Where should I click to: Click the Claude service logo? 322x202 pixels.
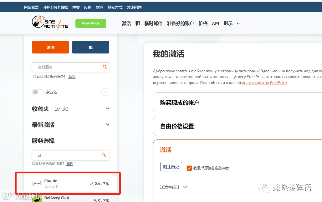37,184
